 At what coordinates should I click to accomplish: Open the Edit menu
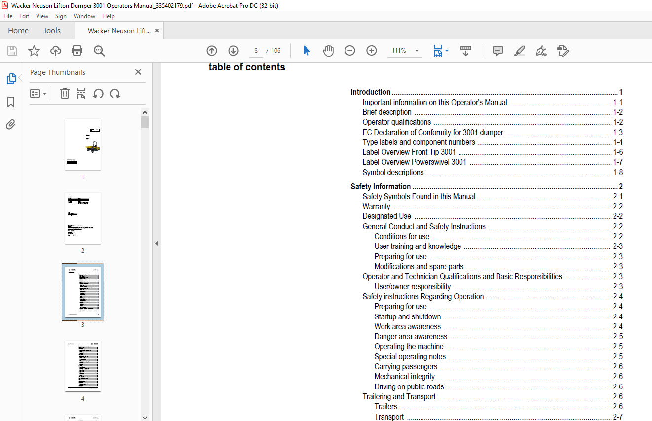point(24,16)
